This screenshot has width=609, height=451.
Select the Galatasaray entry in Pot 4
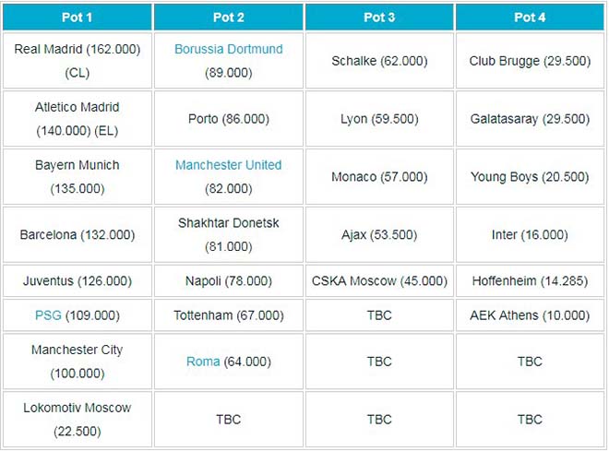(530, 119)
